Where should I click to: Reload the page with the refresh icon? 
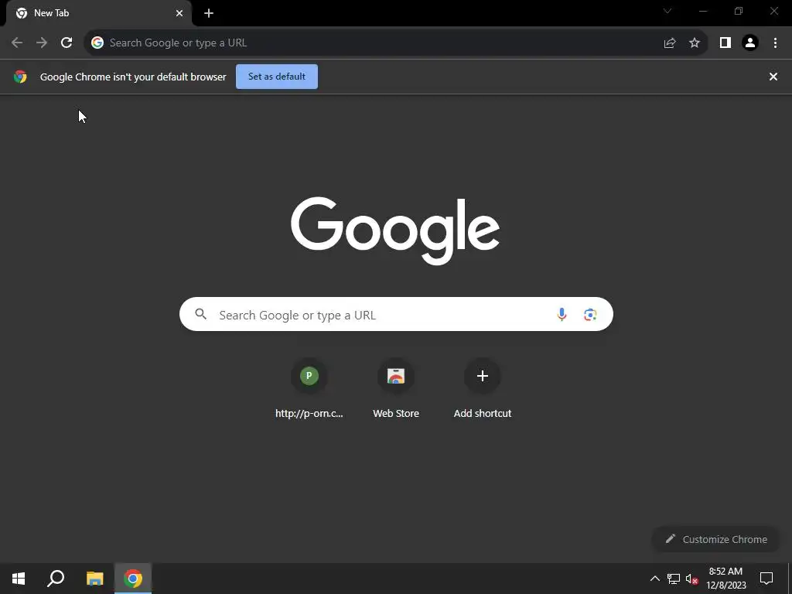[x=67, y=43]
